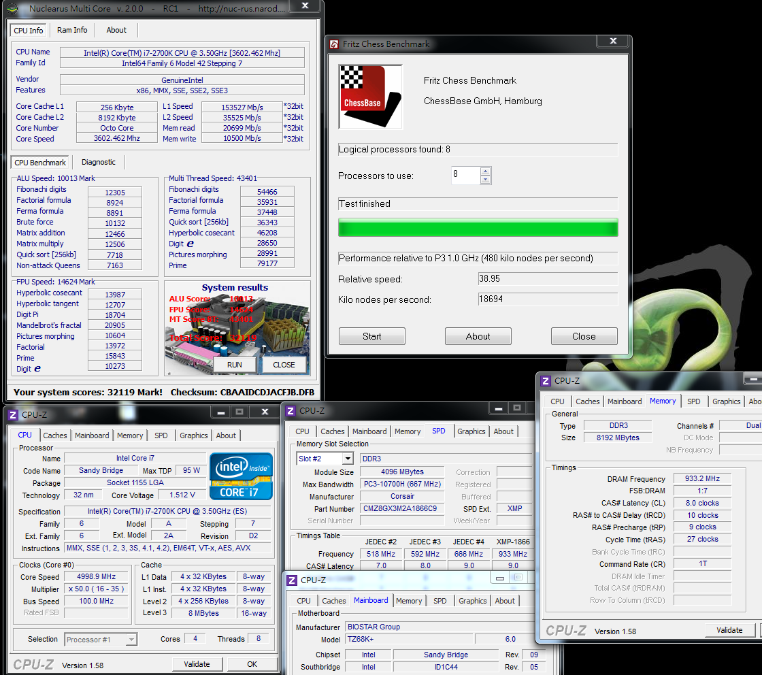Click the Kilo nodes per second value 18694

tap(548, 299)
